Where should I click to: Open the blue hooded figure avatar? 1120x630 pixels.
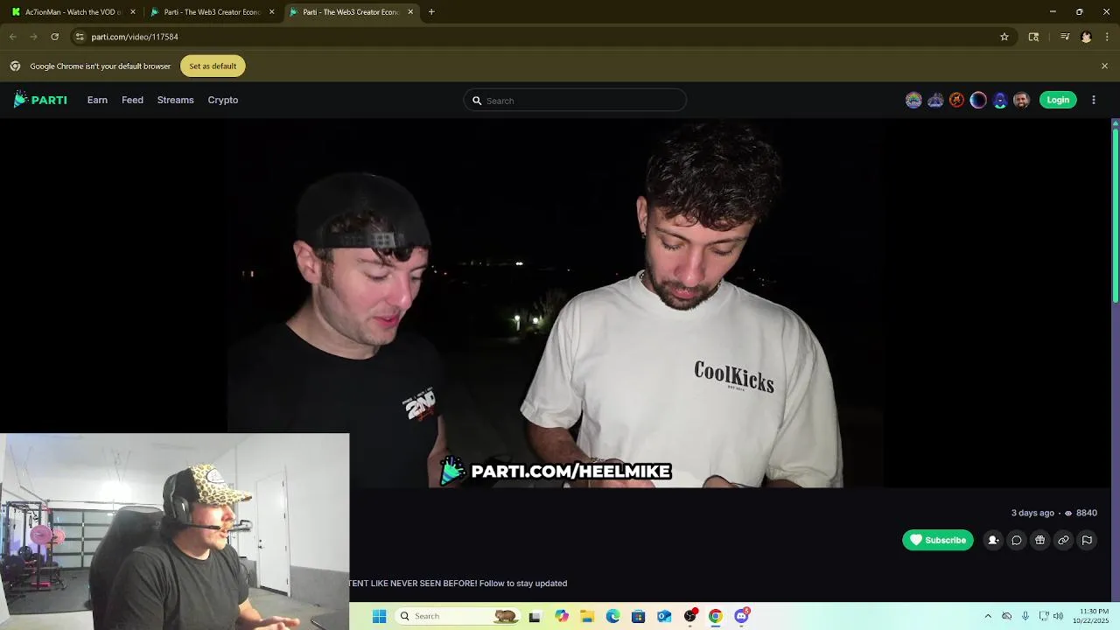point(1000,100)
